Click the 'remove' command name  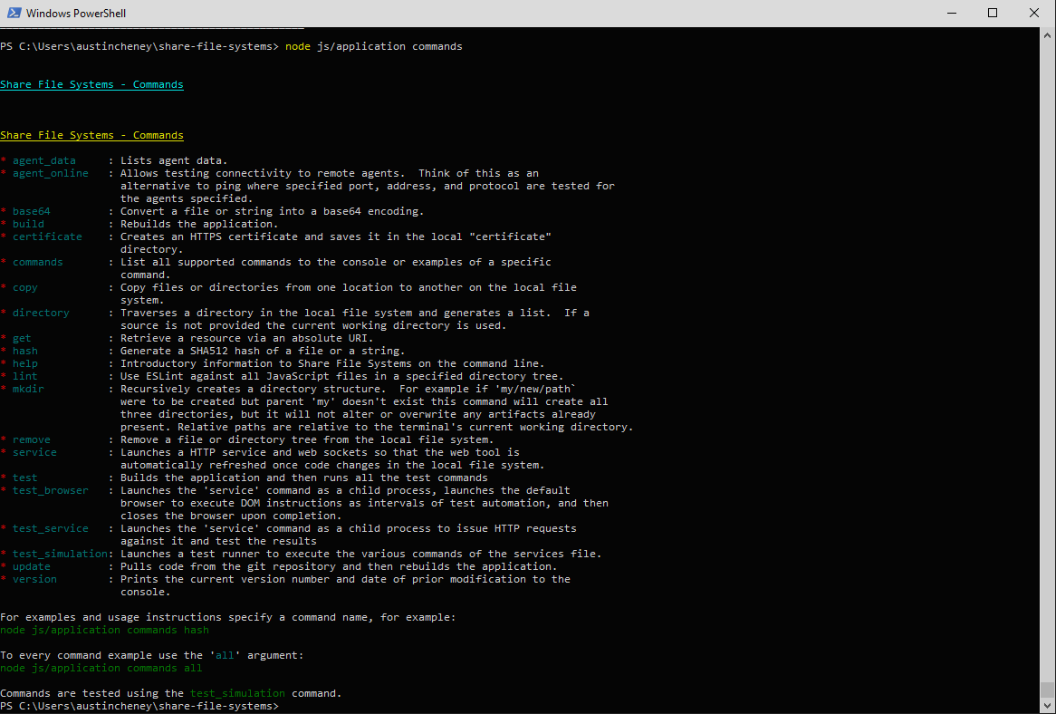click(32, 439)
